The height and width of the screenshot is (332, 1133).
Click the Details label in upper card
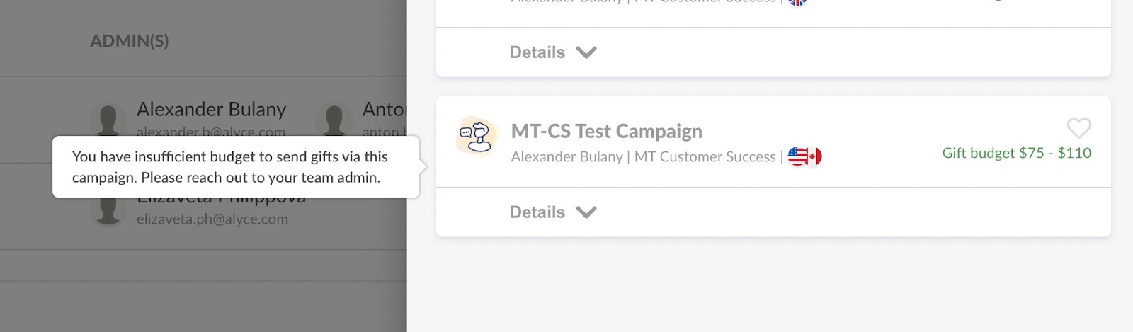[537, 52]
